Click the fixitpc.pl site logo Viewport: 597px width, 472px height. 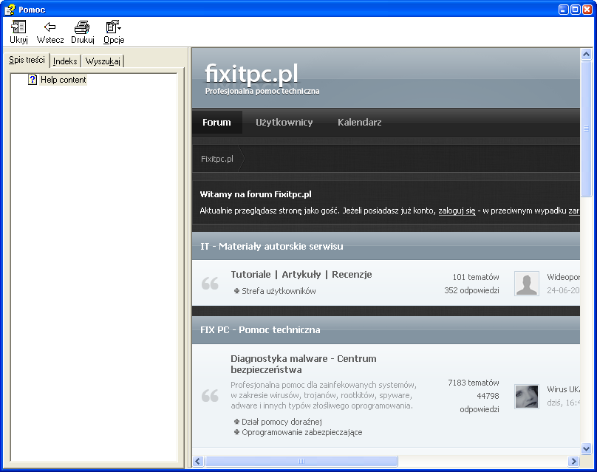pos(251,74)
